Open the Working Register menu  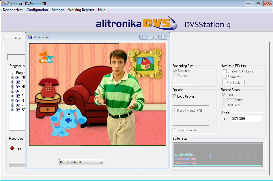pos(81,10)
